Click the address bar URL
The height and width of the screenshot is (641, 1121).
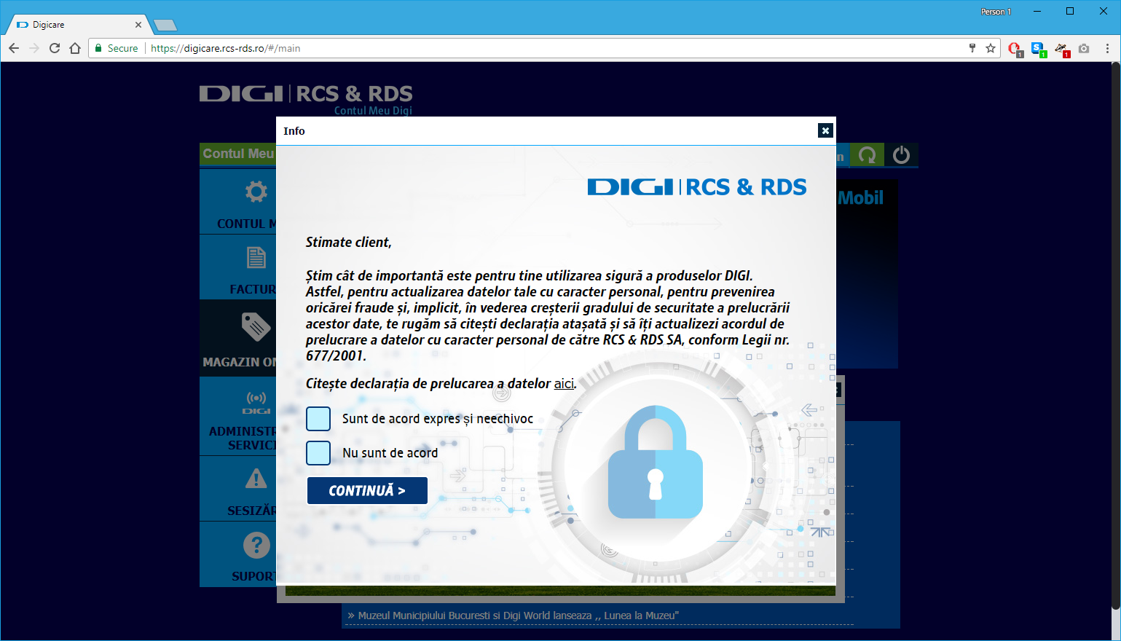pyautogui.click(x=226, y=48)
